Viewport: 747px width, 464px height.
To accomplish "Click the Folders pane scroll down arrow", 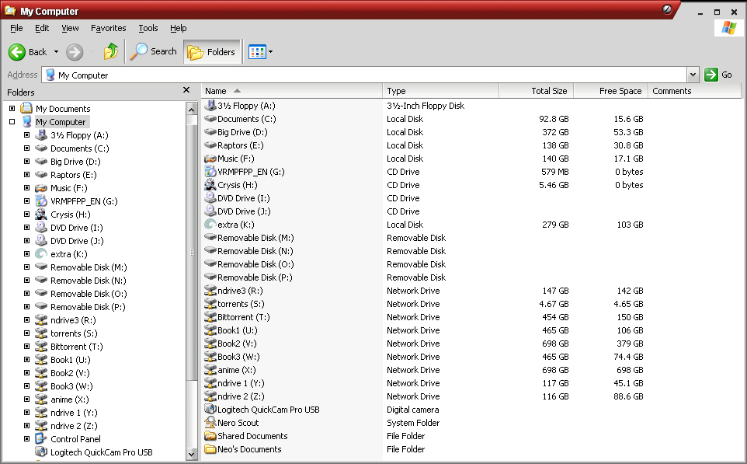I will coord(192,455).
